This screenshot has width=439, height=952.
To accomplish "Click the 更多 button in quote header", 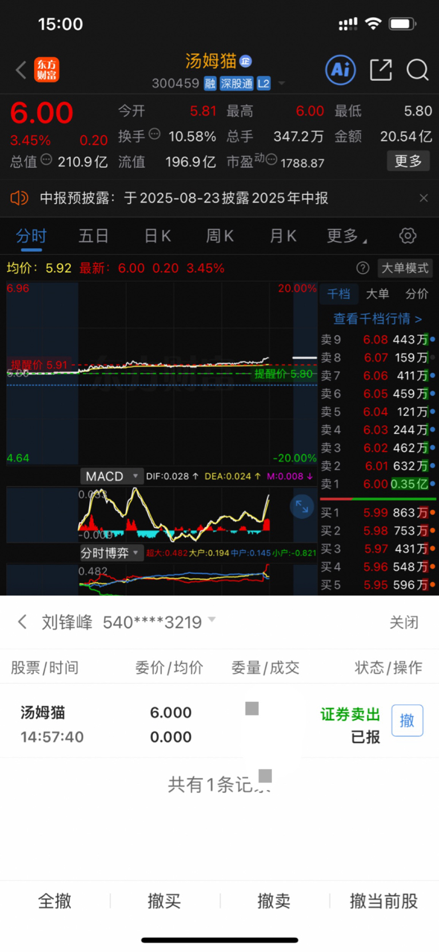I will click(408, 161).
